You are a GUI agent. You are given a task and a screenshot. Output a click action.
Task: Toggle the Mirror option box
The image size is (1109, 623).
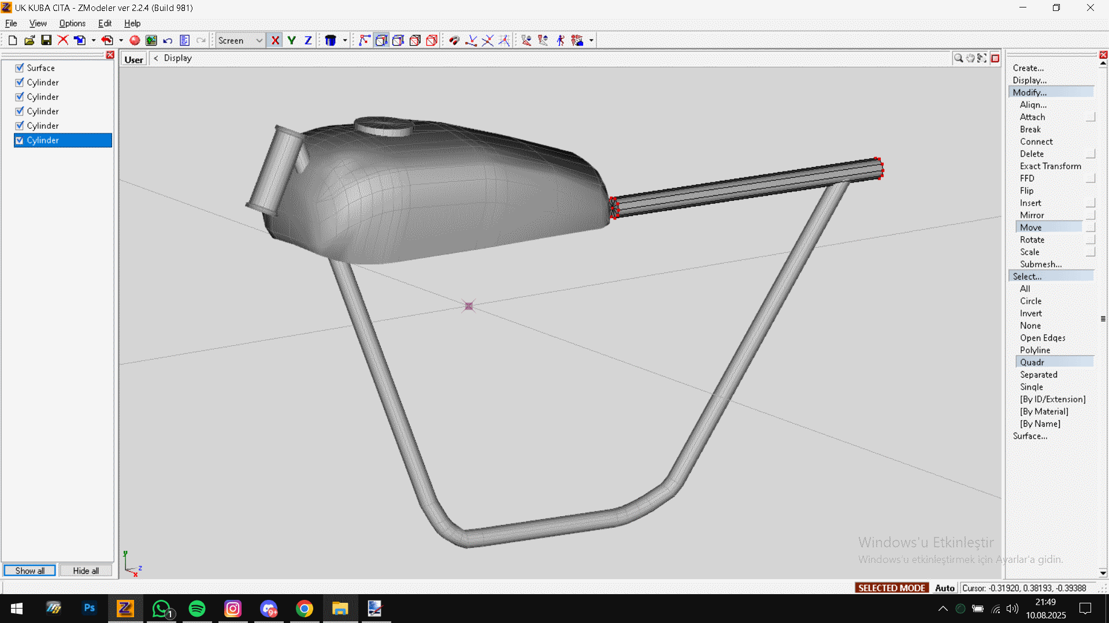(x=1091, y=215)
